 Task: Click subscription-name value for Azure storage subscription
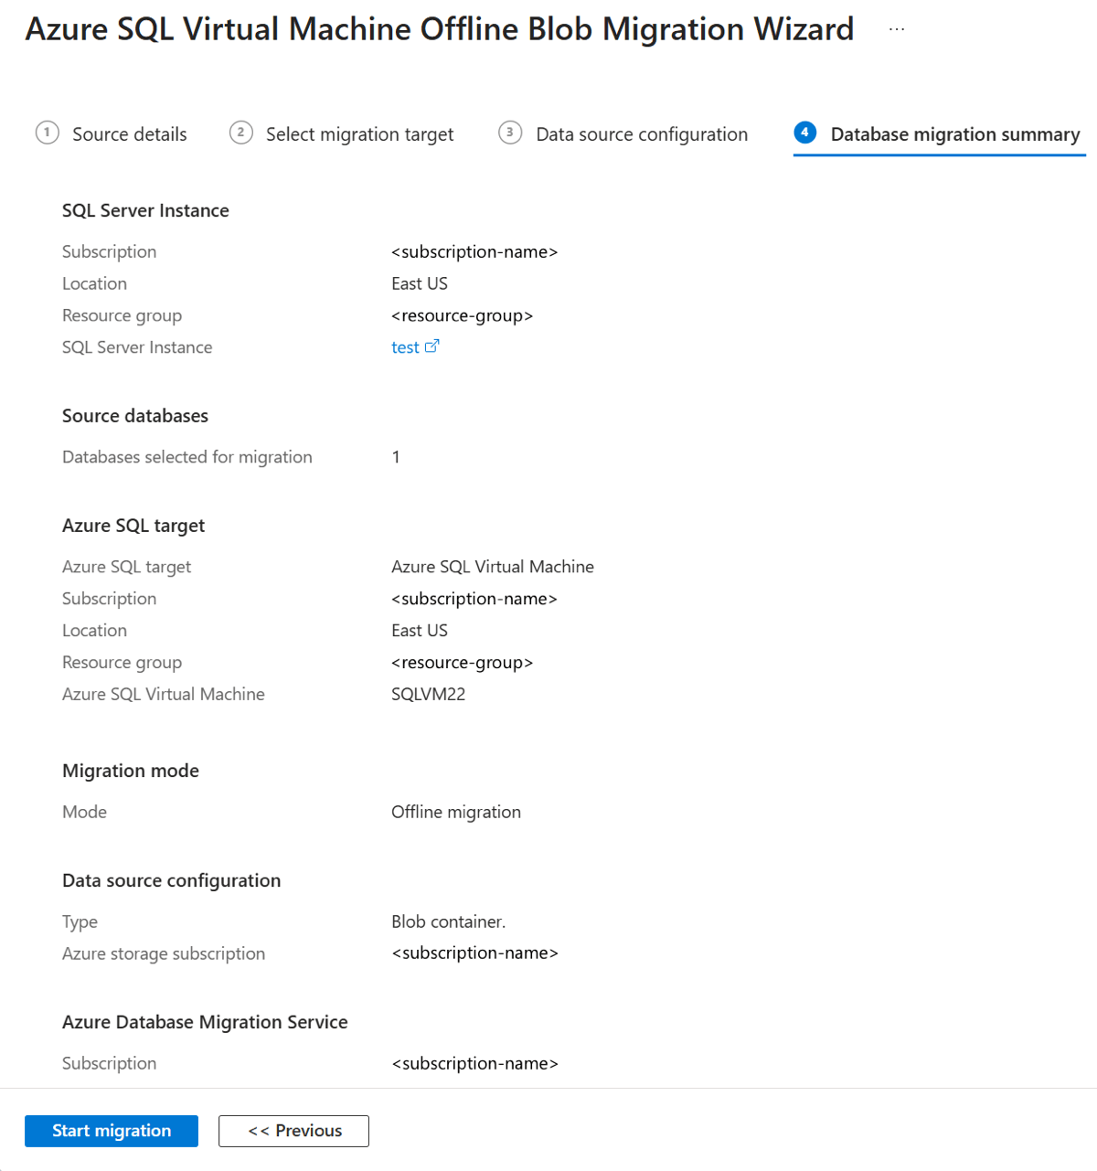point(474,953)
